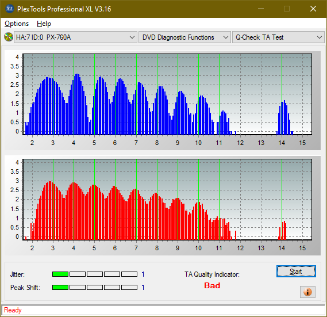Click the Jitter label
327x317 pixels.
17,274
